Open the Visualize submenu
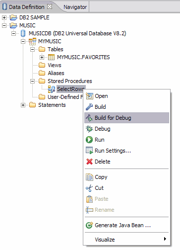The image size is (180, 250). [126, 240]
